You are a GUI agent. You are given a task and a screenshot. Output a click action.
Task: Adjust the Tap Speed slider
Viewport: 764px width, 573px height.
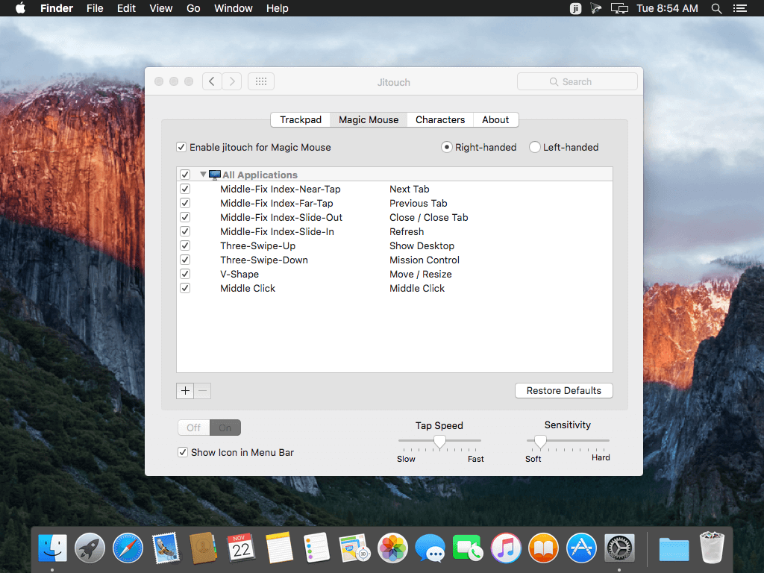pyautogui.click(x=439, y=442)
